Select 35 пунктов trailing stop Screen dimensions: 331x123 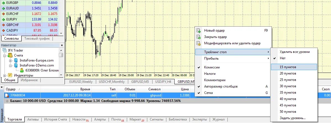click(294, 93)
